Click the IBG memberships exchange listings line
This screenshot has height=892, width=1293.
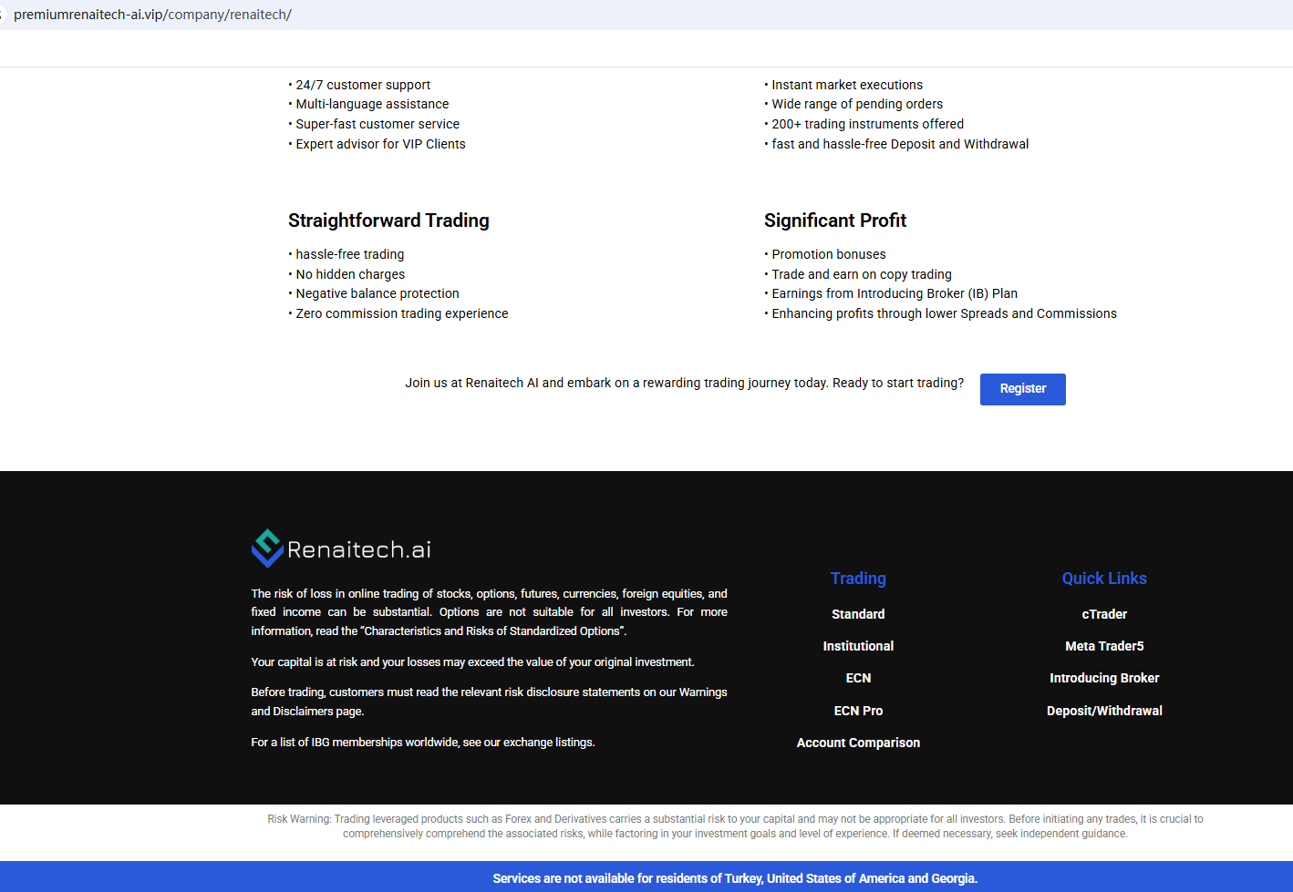point(423,743)
